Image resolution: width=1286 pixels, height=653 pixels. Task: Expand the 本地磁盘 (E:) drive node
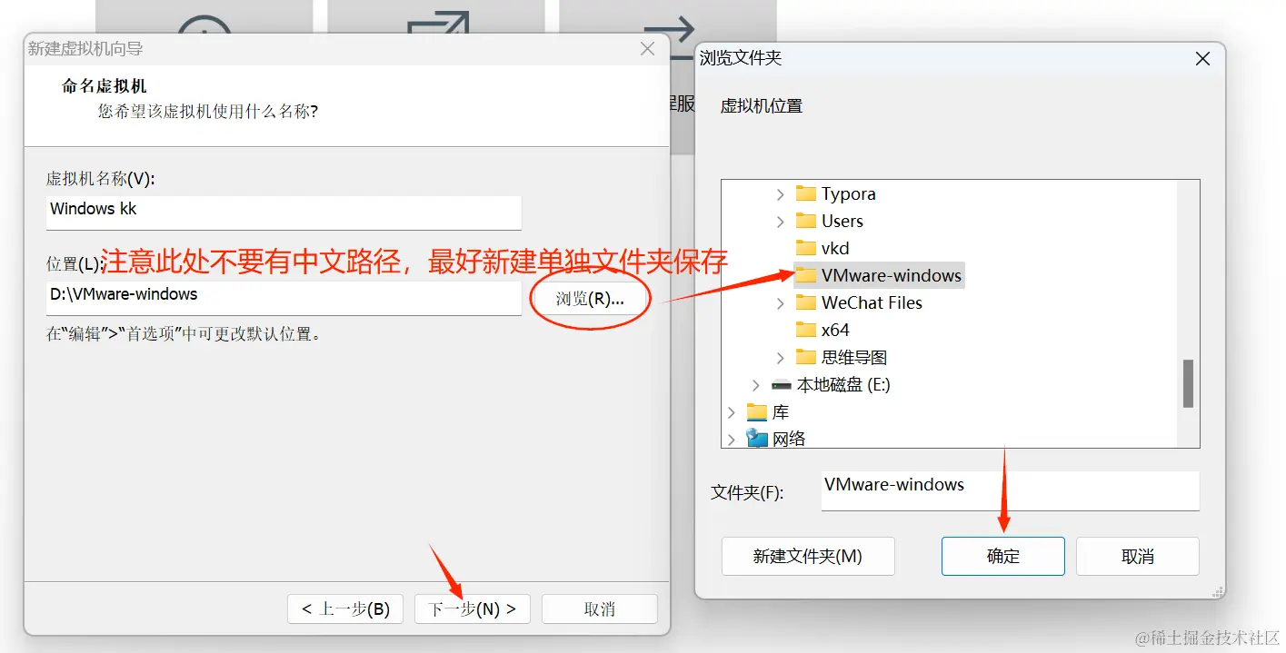tap(755, 385)
